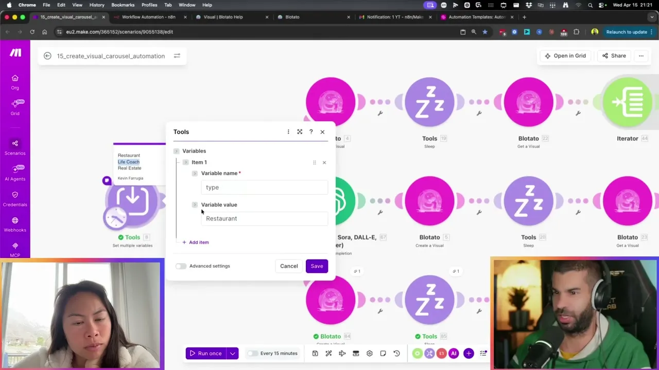Click the explain flow airplane icon
This screenshot has width=659, height=370.
coord(342,354)
